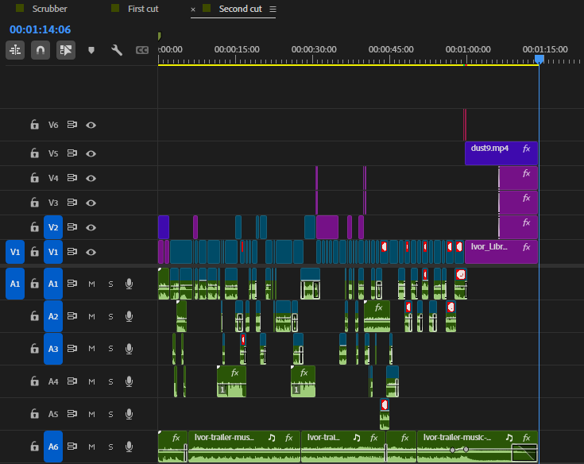Toggle lock on track V5

coord(34,153)
